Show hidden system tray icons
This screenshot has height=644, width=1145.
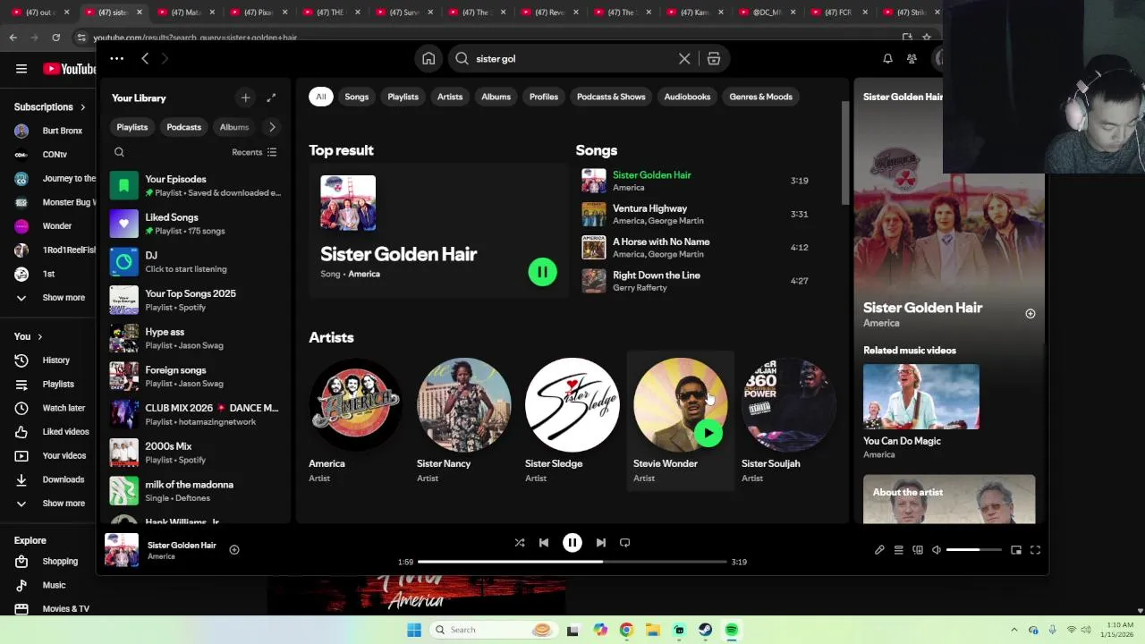(1014, 630)
